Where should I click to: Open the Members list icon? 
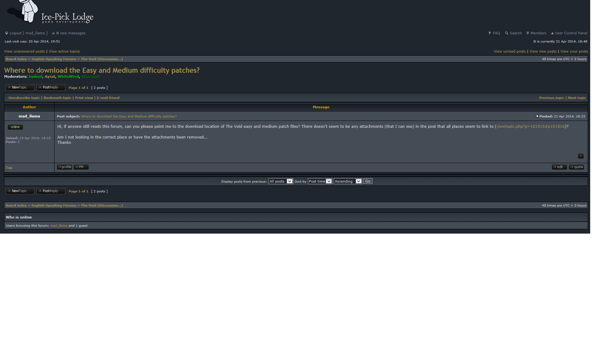click(x=527, y=33)
